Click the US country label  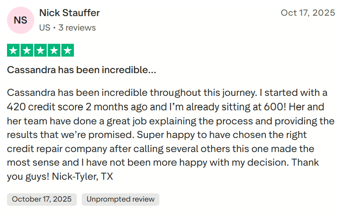pyautogui.click(x=45, y=28)
